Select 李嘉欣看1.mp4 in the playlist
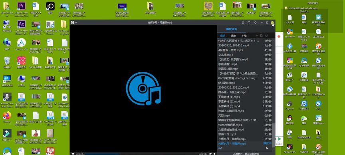 pos(245,64)
